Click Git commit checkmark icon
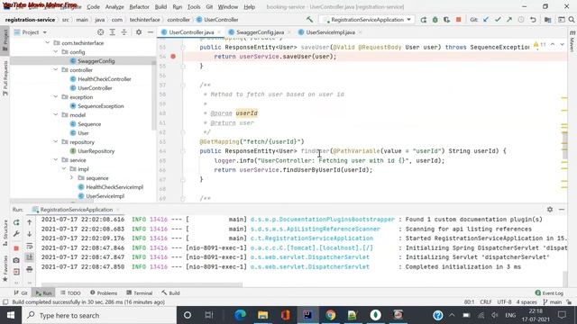 (498, 20)
